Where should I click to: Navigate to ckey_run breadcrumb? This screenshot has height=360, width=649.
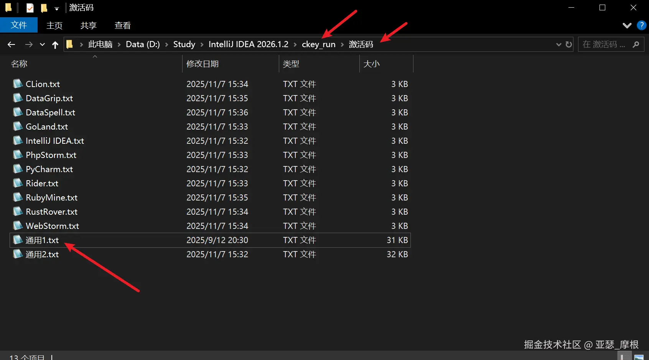[x=318, y=44]
